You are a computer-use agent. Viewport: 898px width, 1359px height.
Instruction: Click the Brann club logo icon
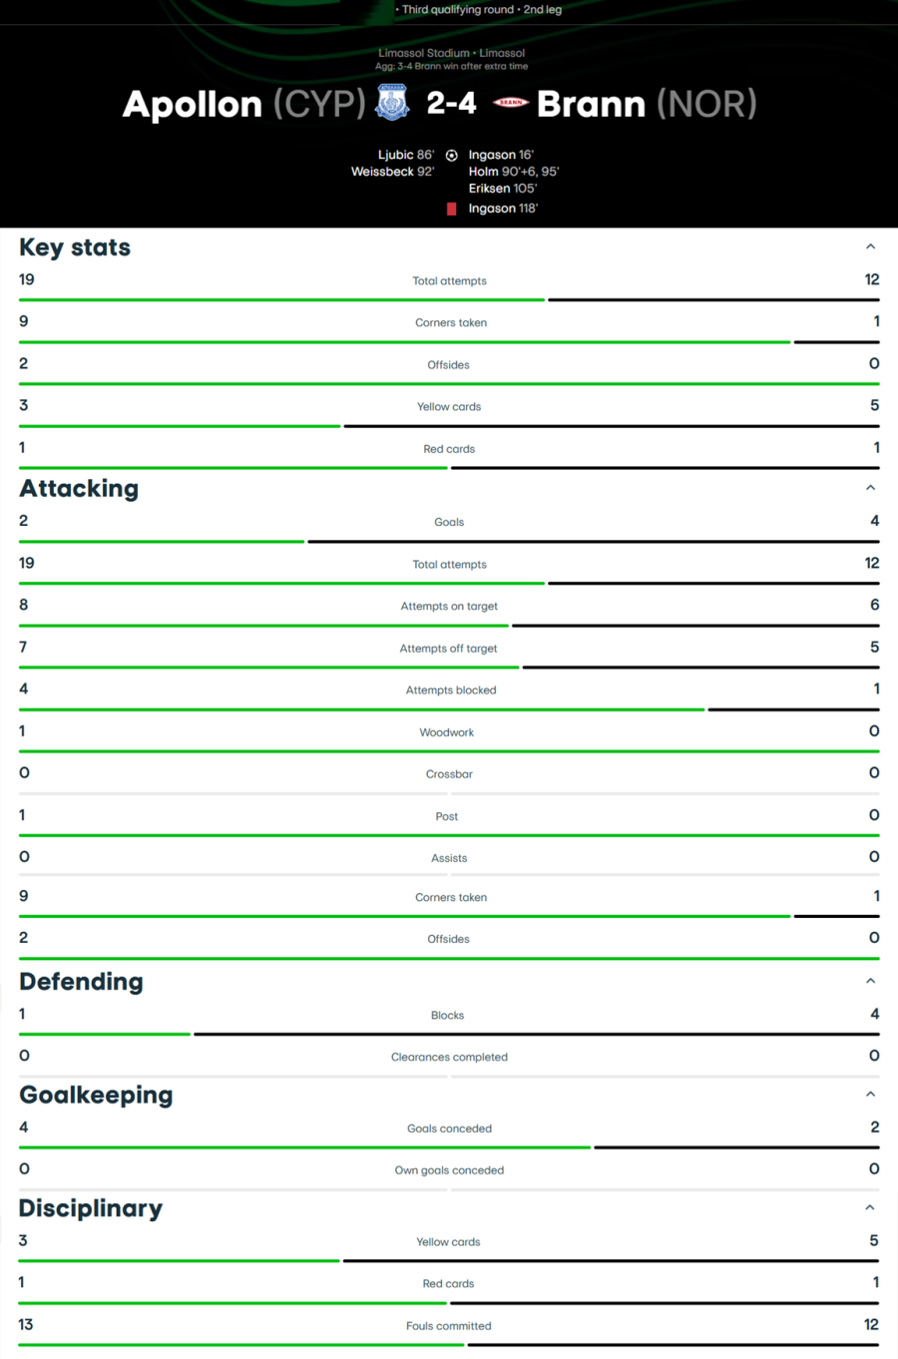[x=511, y=103]
